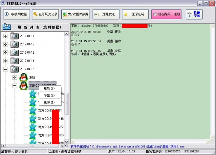Click tree horizontal scrollbar thumb
216x155 pixels.
point(32,146)
